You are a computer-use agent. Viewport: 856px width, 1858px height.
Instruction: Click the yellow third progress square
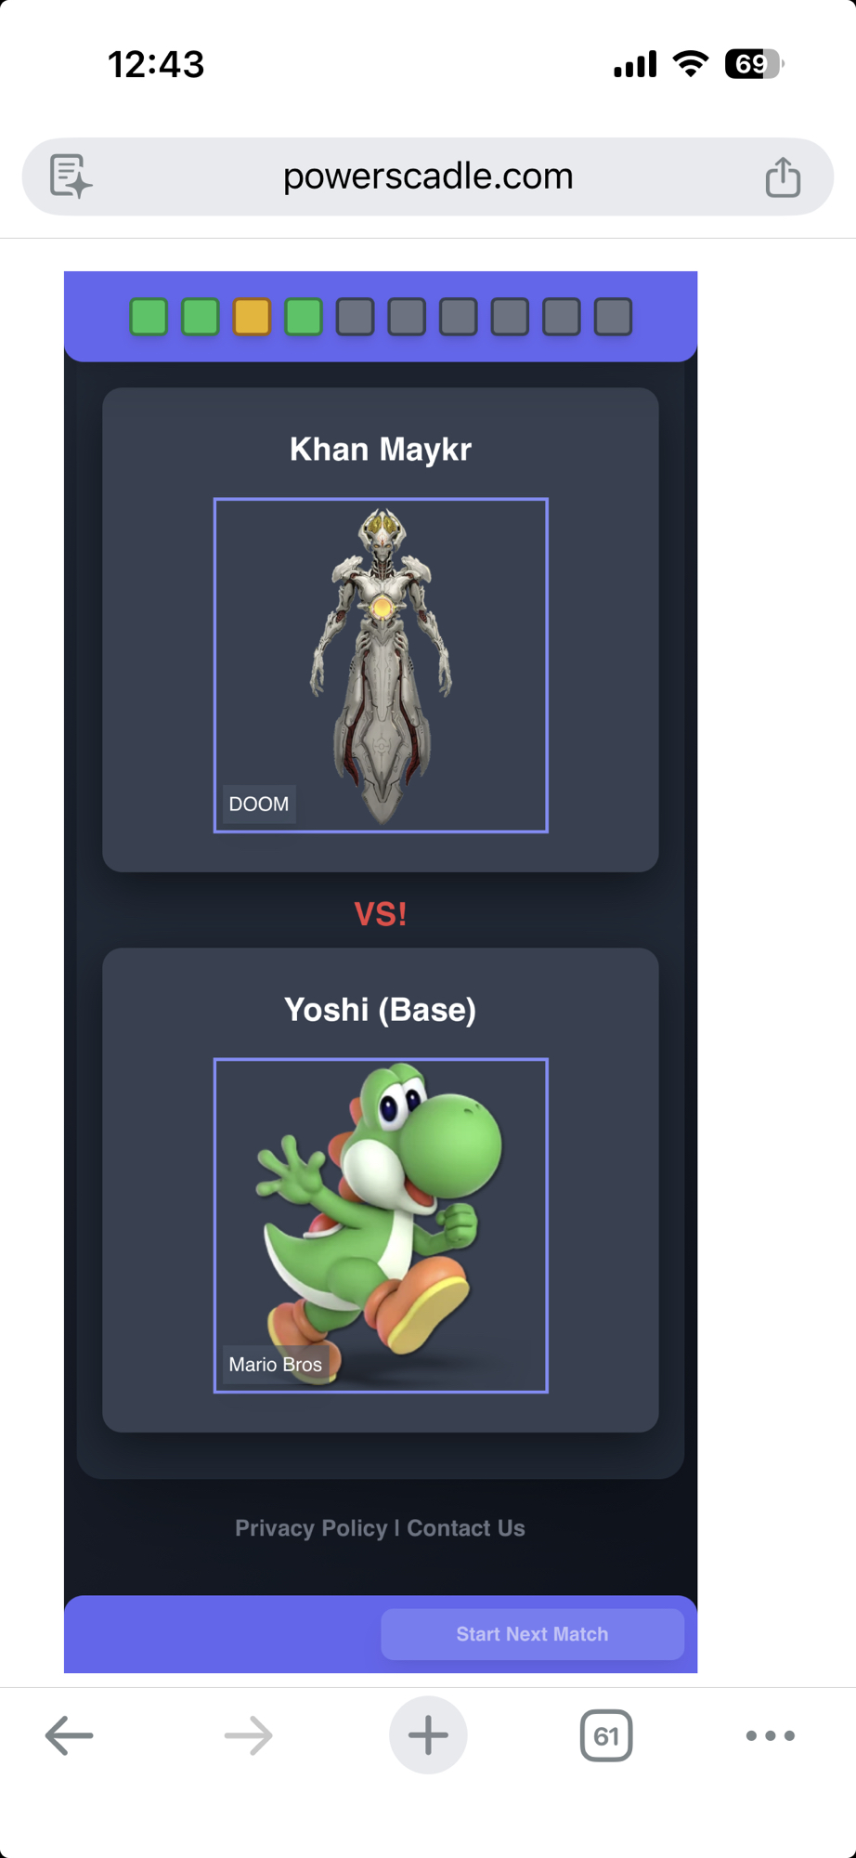[x=252, y=317]
